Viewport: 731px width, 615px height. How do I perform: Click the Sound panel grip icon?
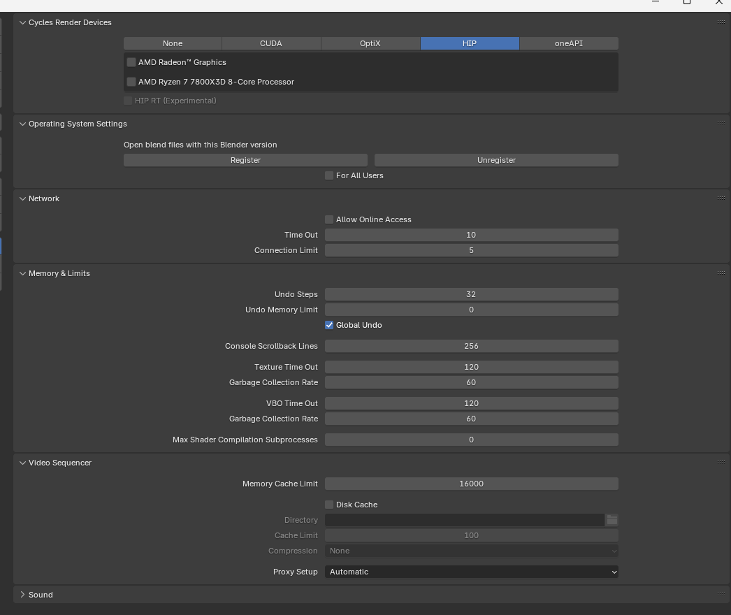tap(721, 594)
